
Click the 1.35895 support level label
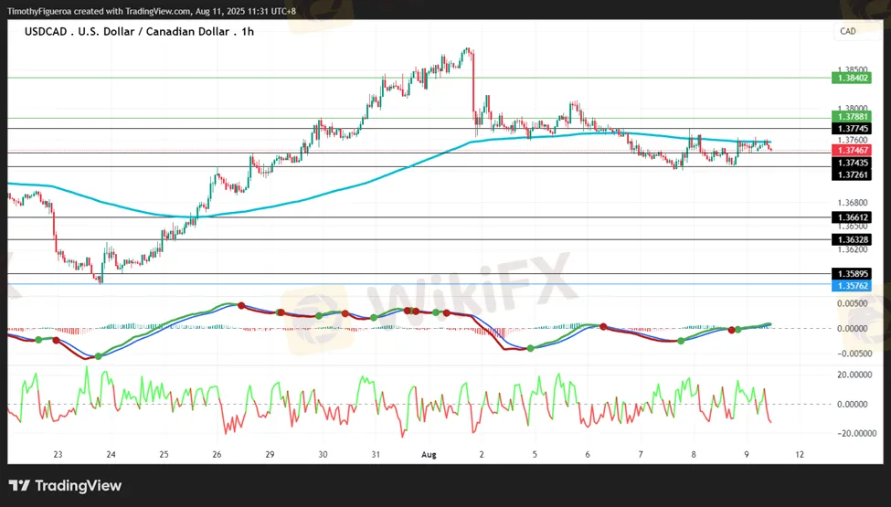(851, 274)
